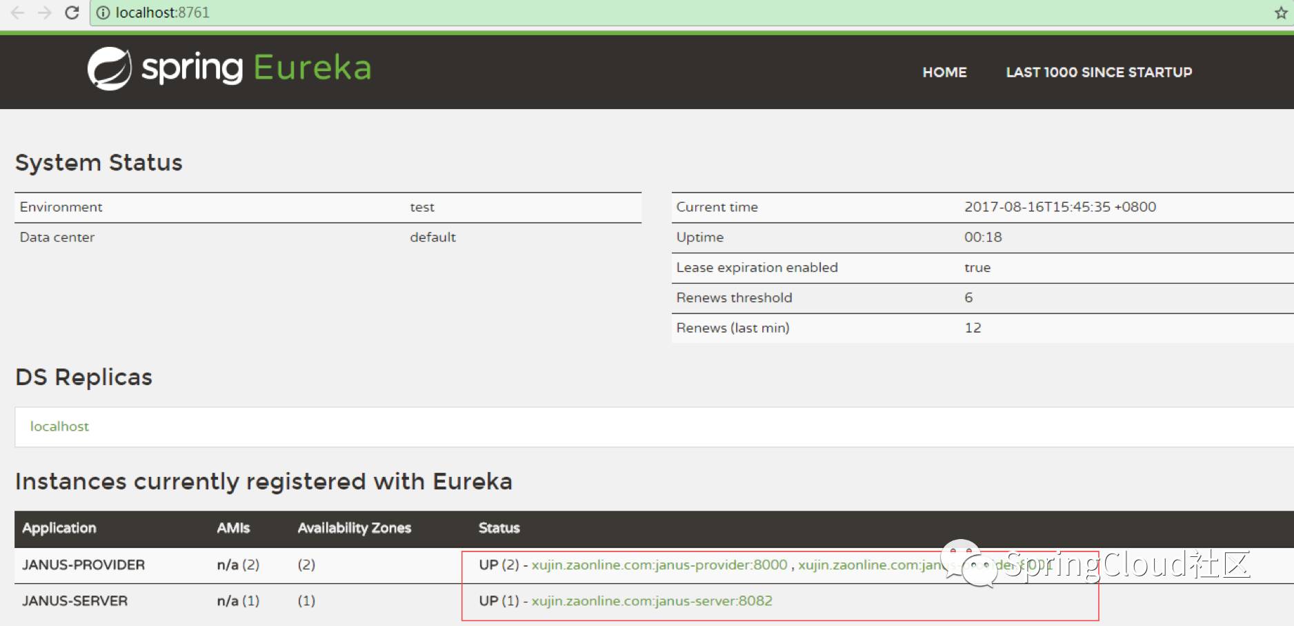The height and width of the screenshot is (626, 1294).
Task: Open the HOME navigation item
Action: point(944,72)
